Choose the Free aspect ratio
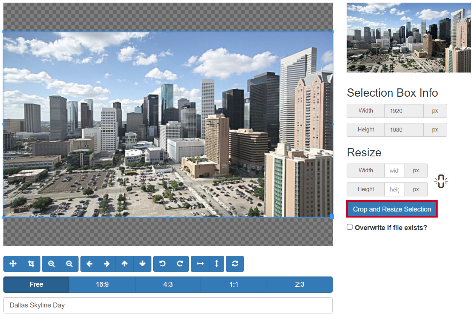Image resolution: width=472 pixels, height=315 pixels. (36, 284)
